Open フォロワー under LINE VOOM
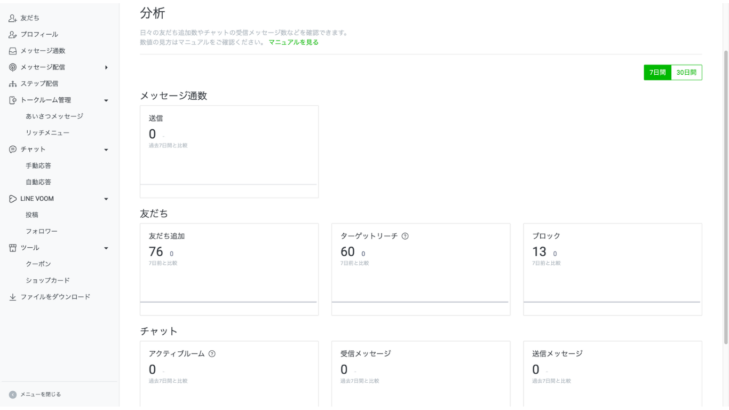This screenshot has height=410, width=729. tap(42, 232)
